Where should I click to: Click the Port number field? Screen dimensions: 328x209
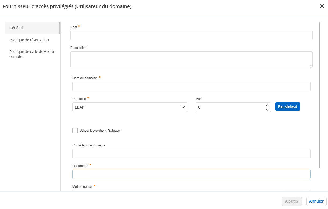point(231,107)
